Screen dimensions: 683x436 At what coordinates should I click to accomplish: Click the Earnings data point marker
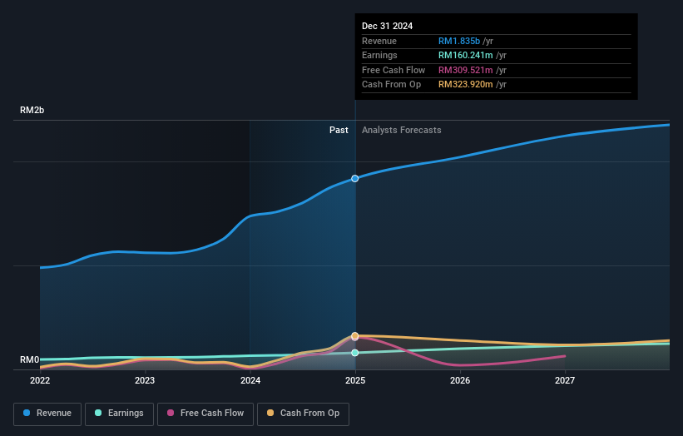355,353
